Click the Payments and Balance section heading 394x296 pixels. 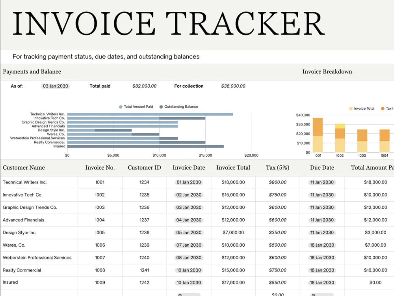tap(32, 71)
